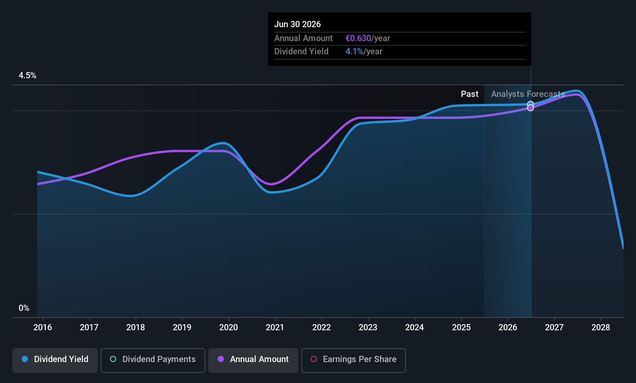Image resolution: width=636 pixels, height=383 pixels.
Task: Click the 2026 x-axis label
Action: pos(508,328)
